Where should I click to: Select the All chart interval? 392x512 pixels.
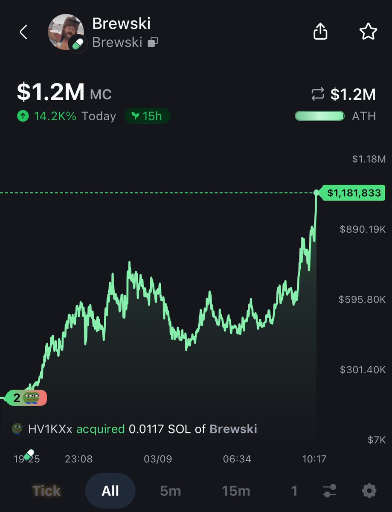click(110, 491)
